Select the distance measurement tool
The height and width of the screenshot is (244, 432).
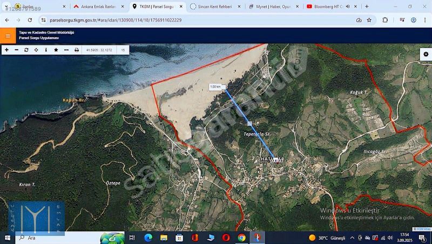tap(66, 50)
